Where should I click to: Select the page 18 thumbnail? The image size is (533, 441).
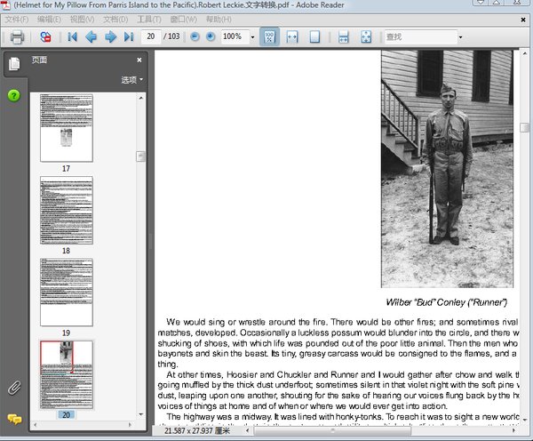67,210
